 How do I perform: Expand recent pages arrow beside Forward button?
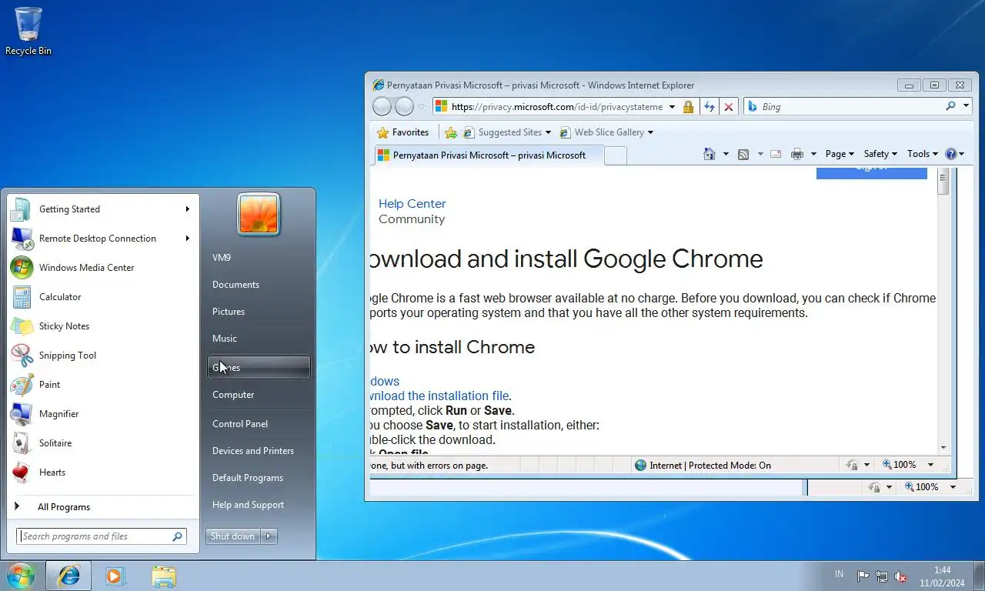pos(421,107)
